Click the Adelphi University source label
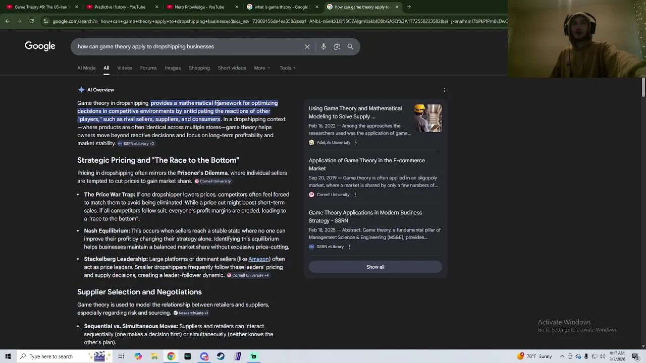The width and height of the screenshot is (646, 363). point(333,143)
